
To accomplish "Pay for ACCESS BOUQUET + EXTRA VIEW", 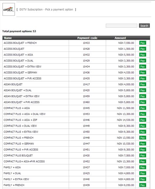I will (x=143, y=66).
